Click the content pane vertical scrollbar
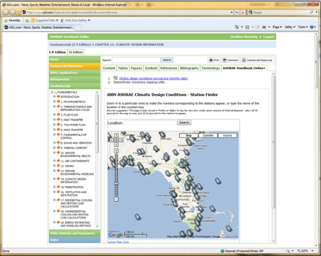321x256 pixels. click(273, 141)
